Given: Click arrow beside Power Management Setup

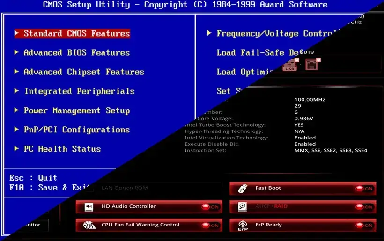Looking at the screenshot, I should click(x=16, y=110).
